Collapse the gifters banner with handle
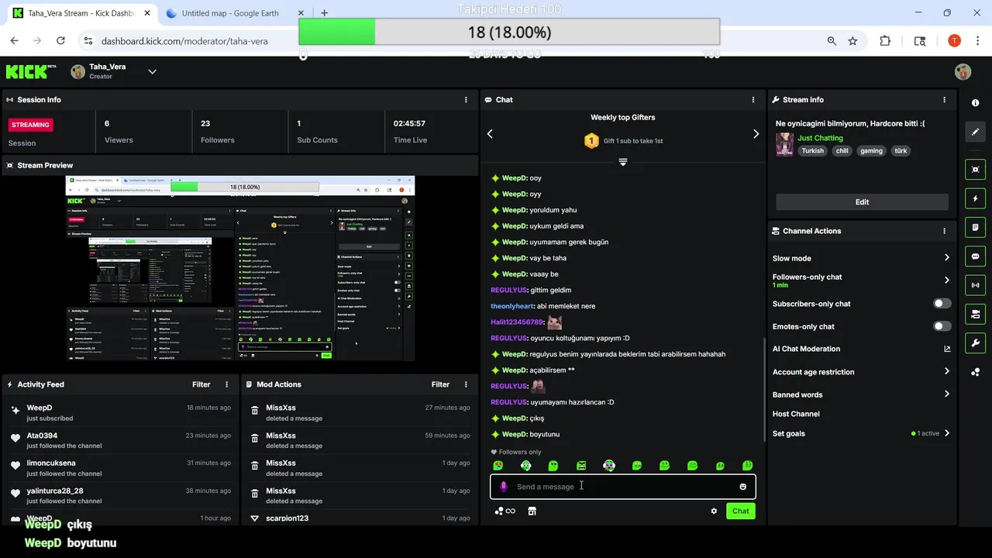The image size is (992, 558). 622,162
